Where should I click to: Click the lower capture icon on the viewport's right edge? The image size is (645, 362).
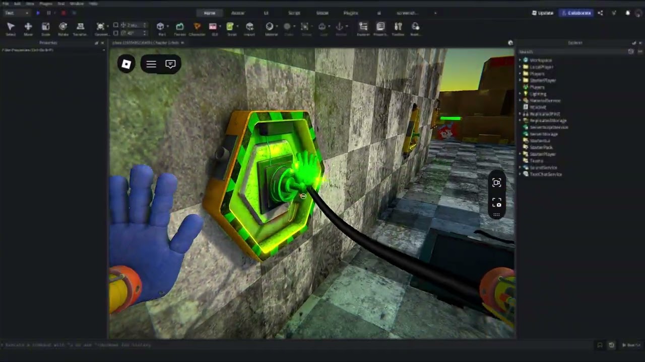coord(497,203)
